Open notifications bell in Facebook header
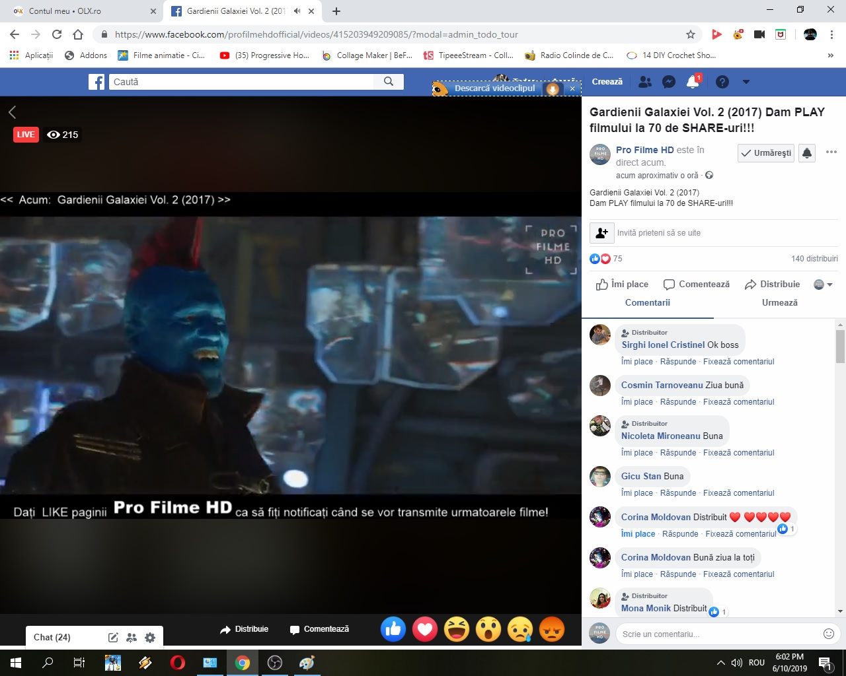This screenshot has height=676, width=846. [x=693, y=82]
